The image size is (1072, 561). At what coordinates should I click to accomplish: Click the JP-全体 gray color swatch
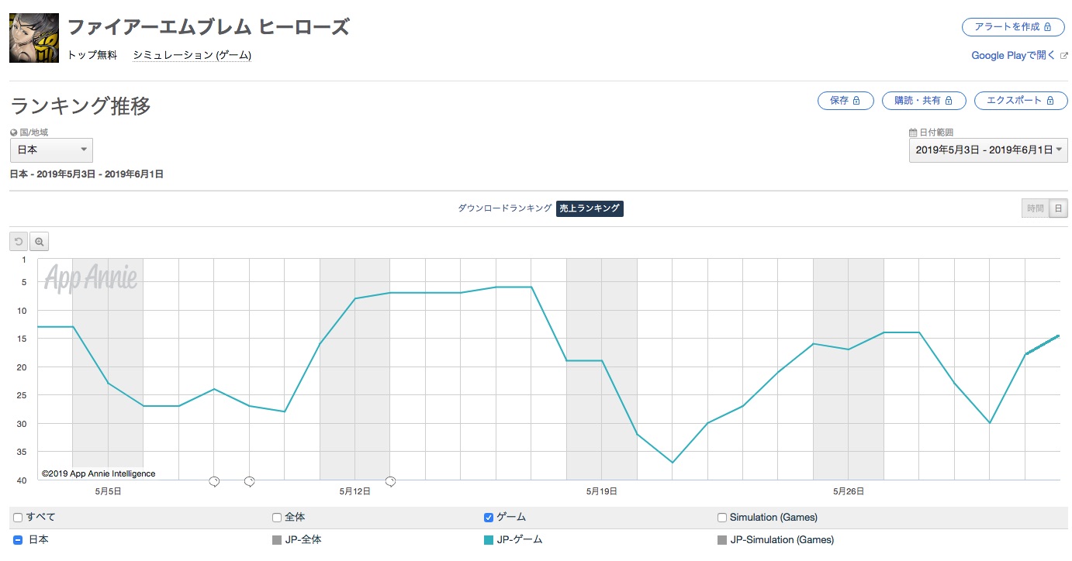[x=277, y=540]
